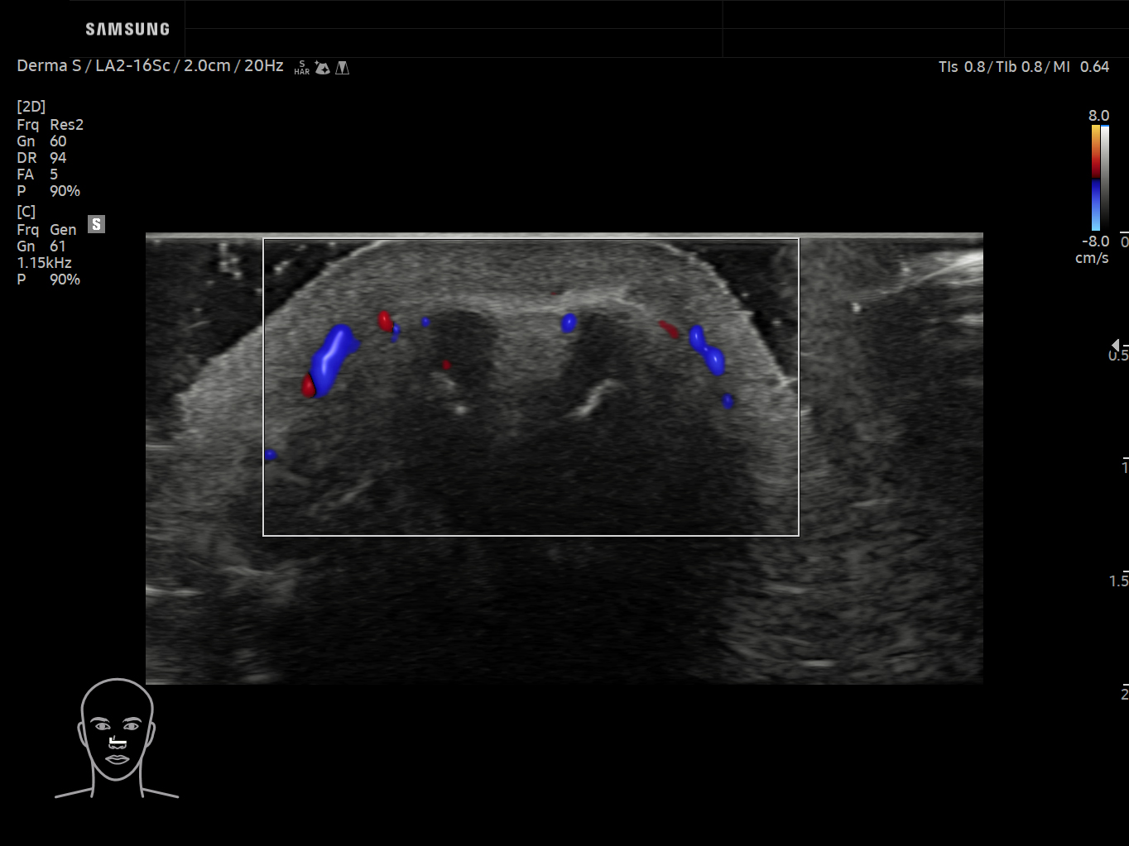Image resolution: width=1129 pixels, height=846 pixels.
Task: Click the SAMSUNG logo
Action: [127, 30]
